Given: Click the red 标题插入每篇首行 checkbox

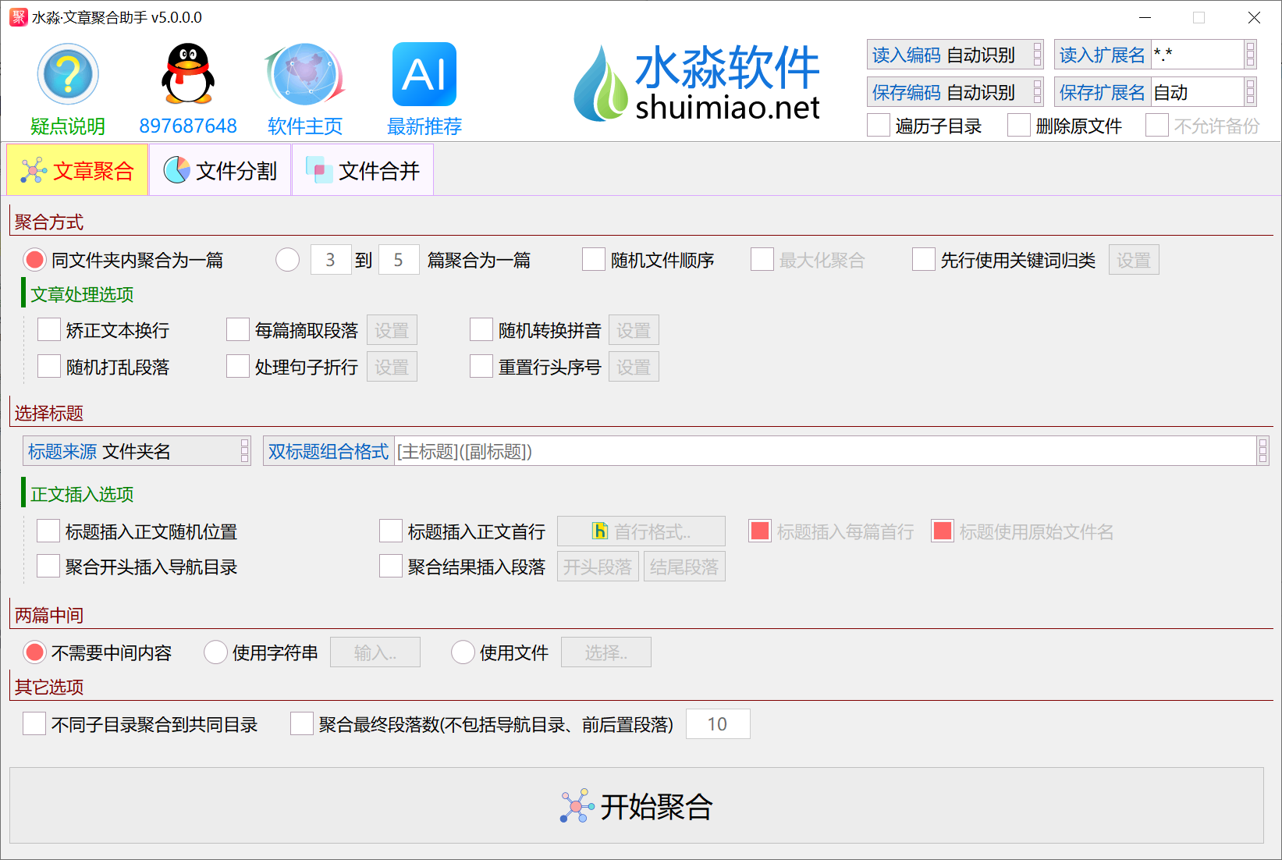Looking at the screenshot, I should click(760, 531).
